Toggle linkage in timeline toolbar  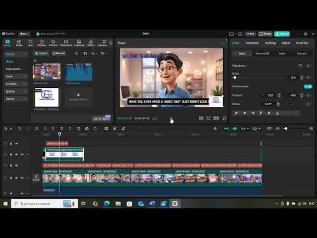click(243, 129)
